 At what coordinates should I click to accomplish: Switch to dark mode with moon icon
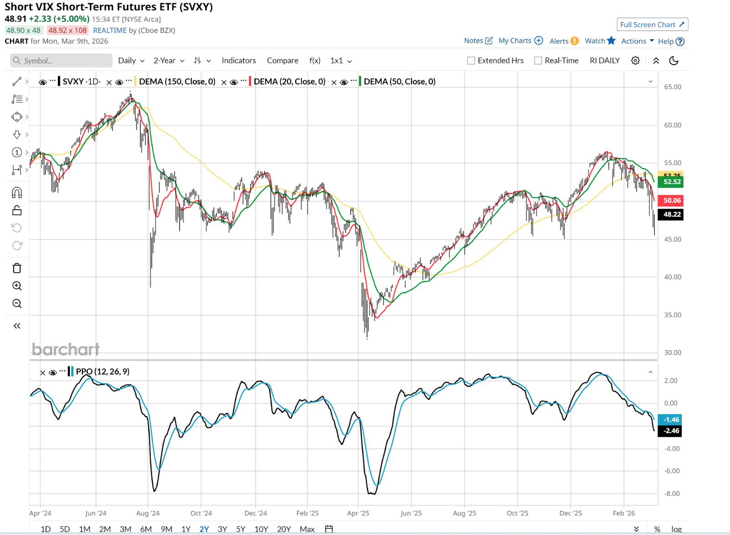[674, 61]
